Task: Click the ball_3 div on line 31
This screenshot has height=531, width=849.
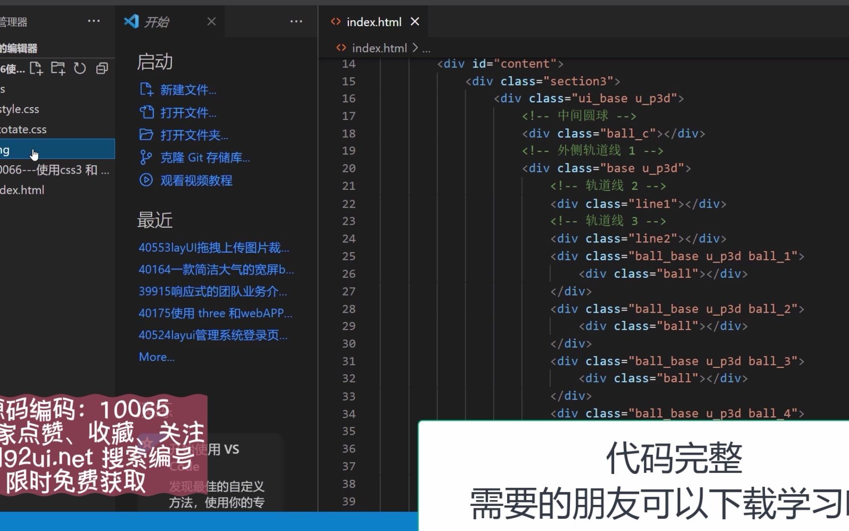Action: tap(678, 361)
